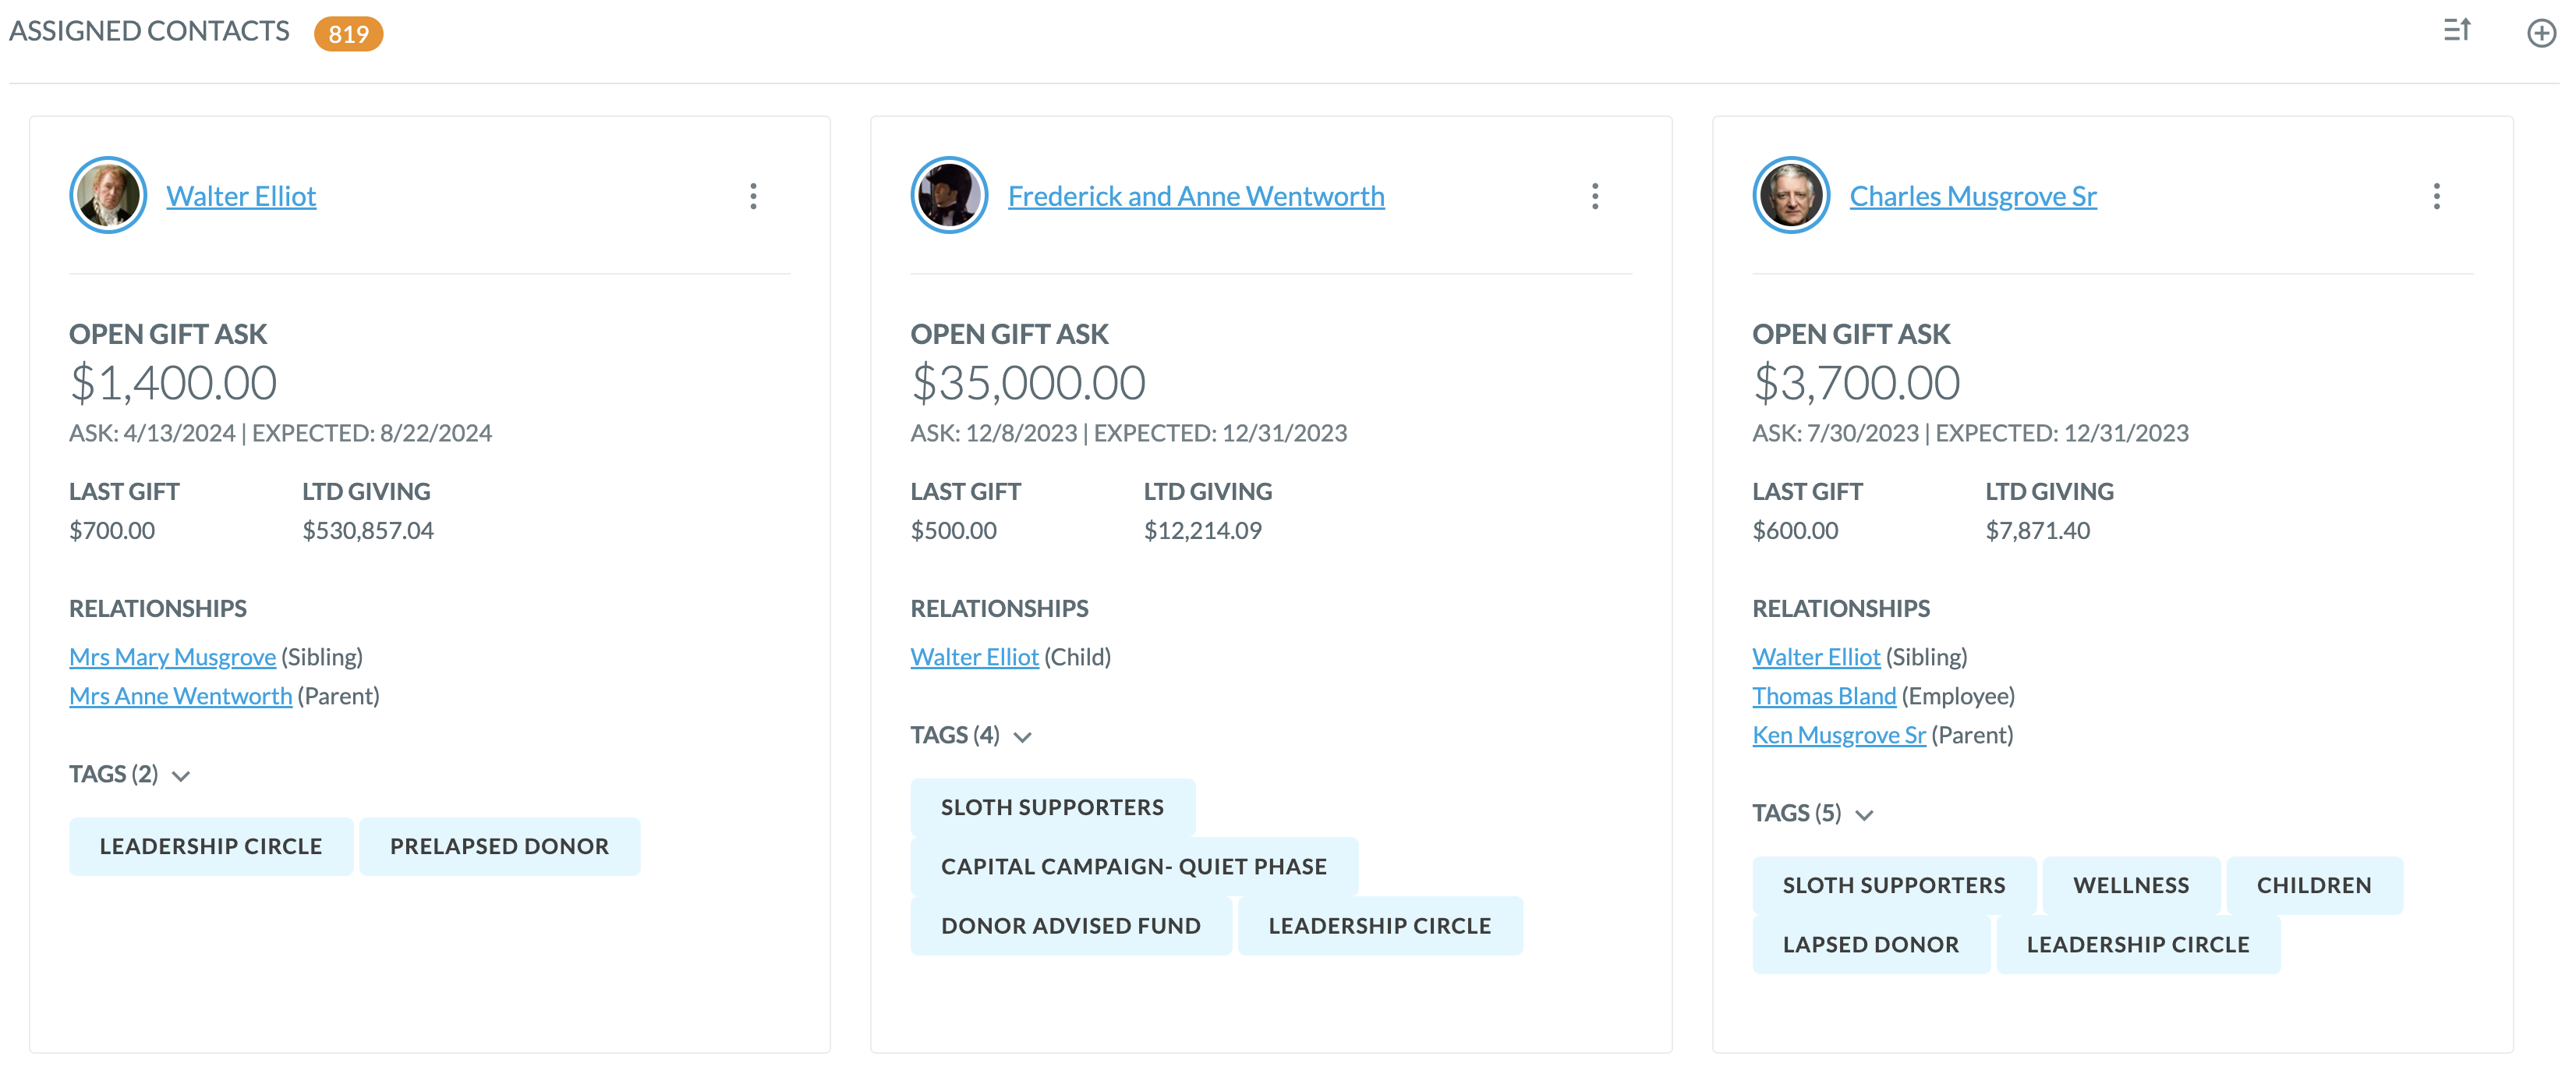Click Charles Musgrove's LEADERSHIP CIRCLE tag

coord(2138,945)
